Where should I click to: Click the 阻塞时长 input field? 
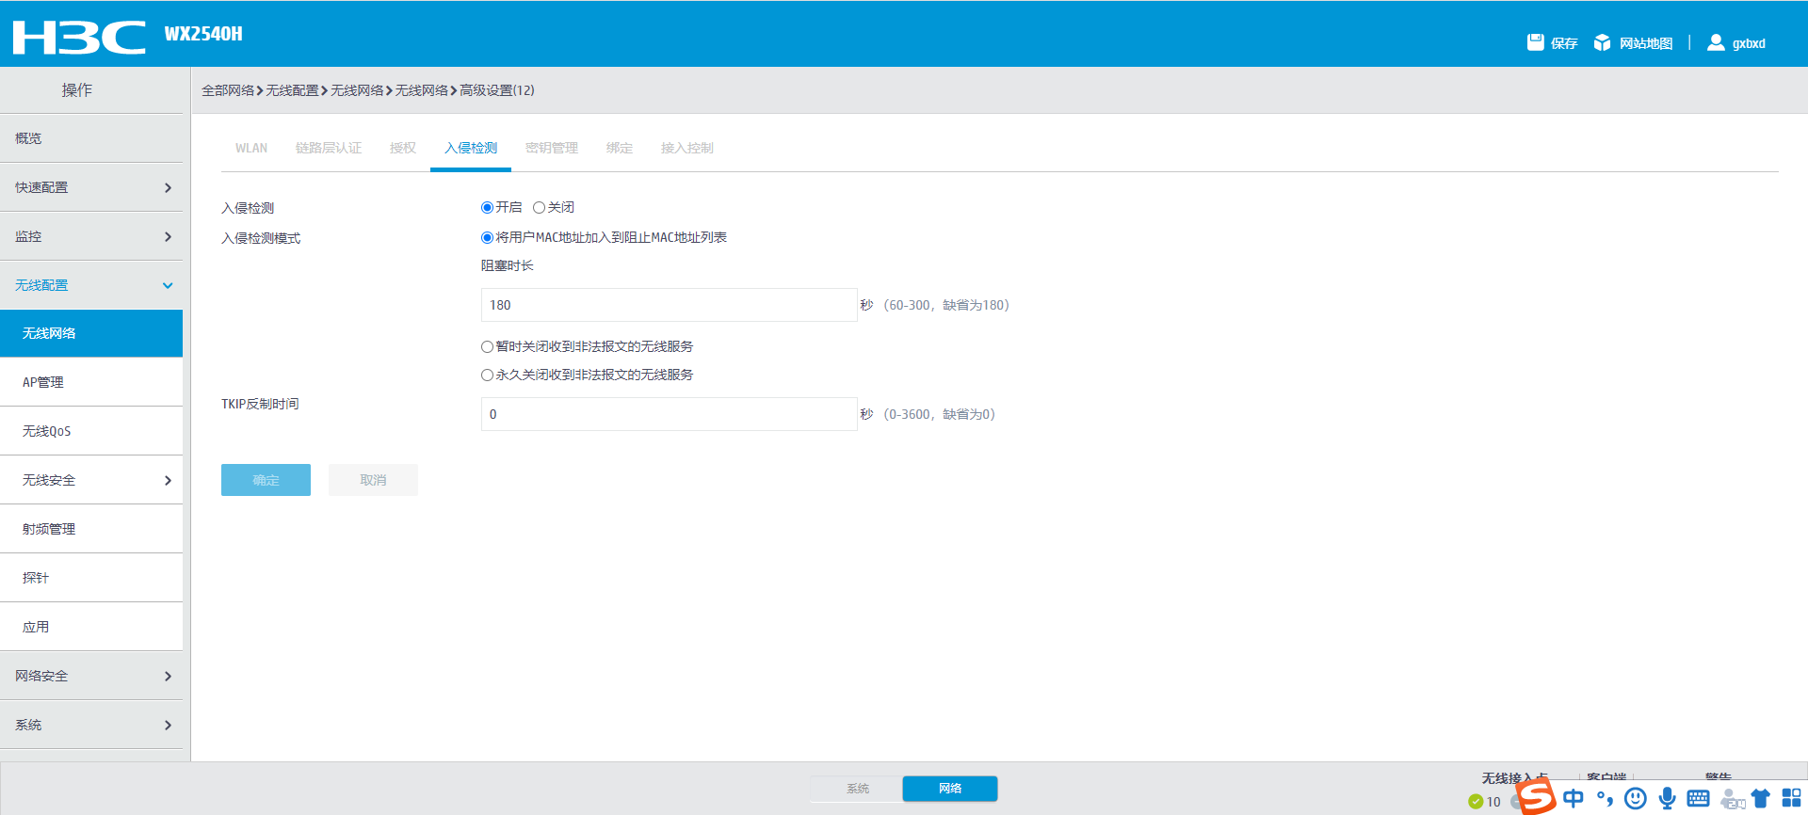669,305
